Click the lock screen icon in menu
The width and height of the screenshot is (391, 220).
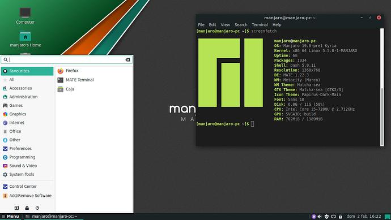coord(27,208)
